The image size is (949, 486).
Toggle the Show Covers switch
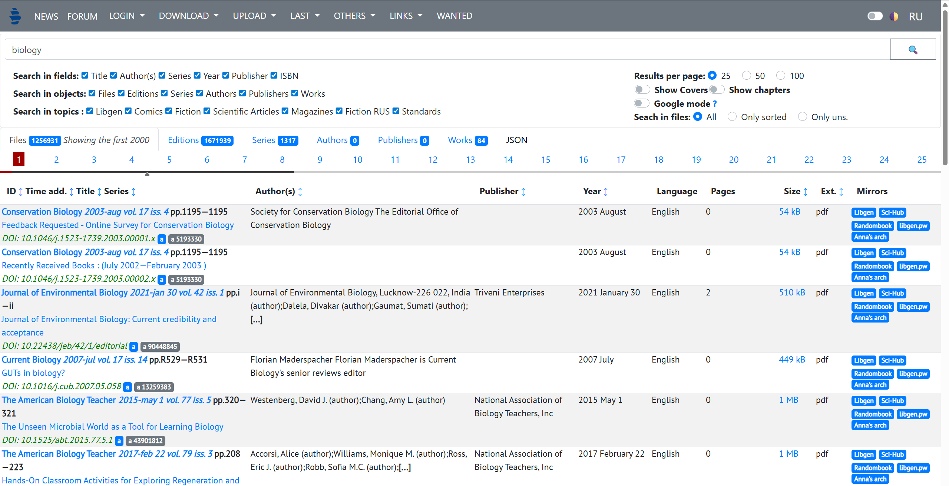pyautogui.click(x=642, y=90)
